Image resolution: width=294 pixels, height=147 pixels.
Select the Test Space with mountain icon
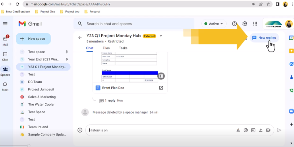(x=43, y=112)
